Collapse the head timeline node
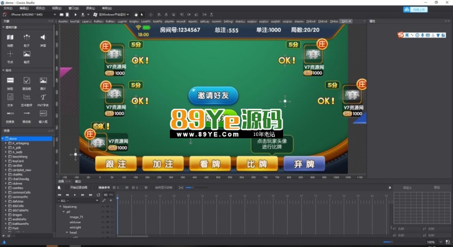The image size is (453, 247). [x=67, y=232]
